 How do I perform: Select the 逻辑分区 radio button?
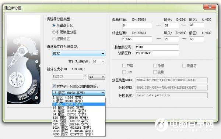[x=54, y=39]
